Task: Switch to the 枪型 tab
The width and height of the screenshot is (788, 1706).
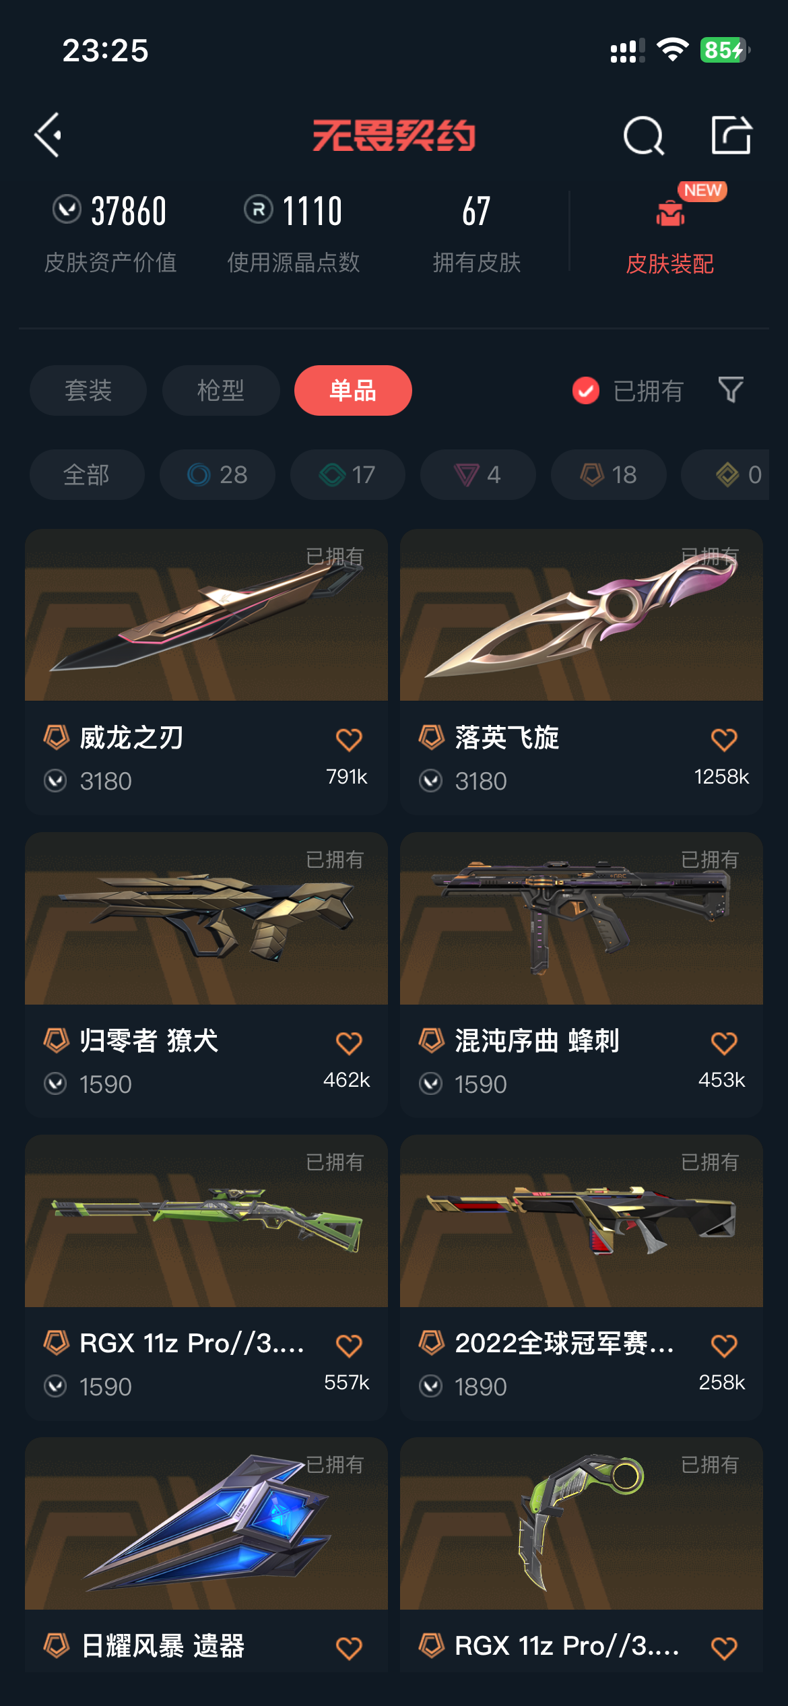Action: tap(221, 391)
